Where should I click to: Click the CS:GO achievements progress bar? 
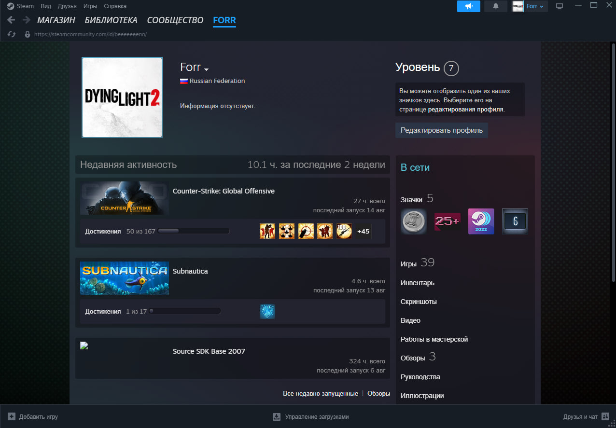(194, 231)
